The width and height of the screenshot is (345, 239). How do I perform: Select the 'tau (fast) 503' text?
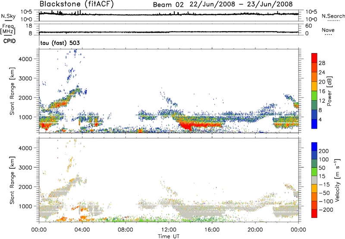click(60, 43)
